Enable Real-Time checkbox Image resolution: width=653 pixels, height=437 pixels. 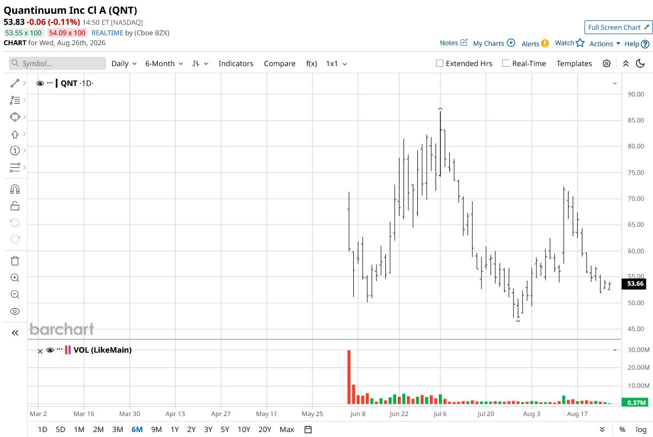(506, 63)
